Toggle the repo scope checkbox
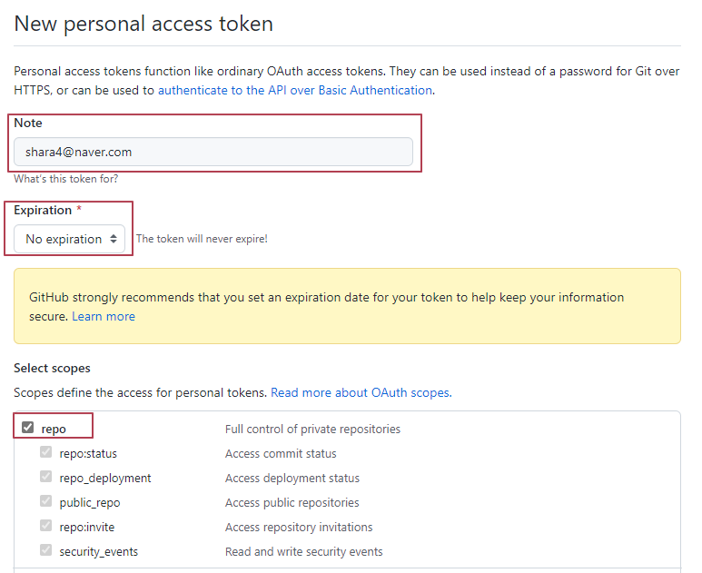Image resolution: width=702 pixels, height=573 pixels. (28, 428)
